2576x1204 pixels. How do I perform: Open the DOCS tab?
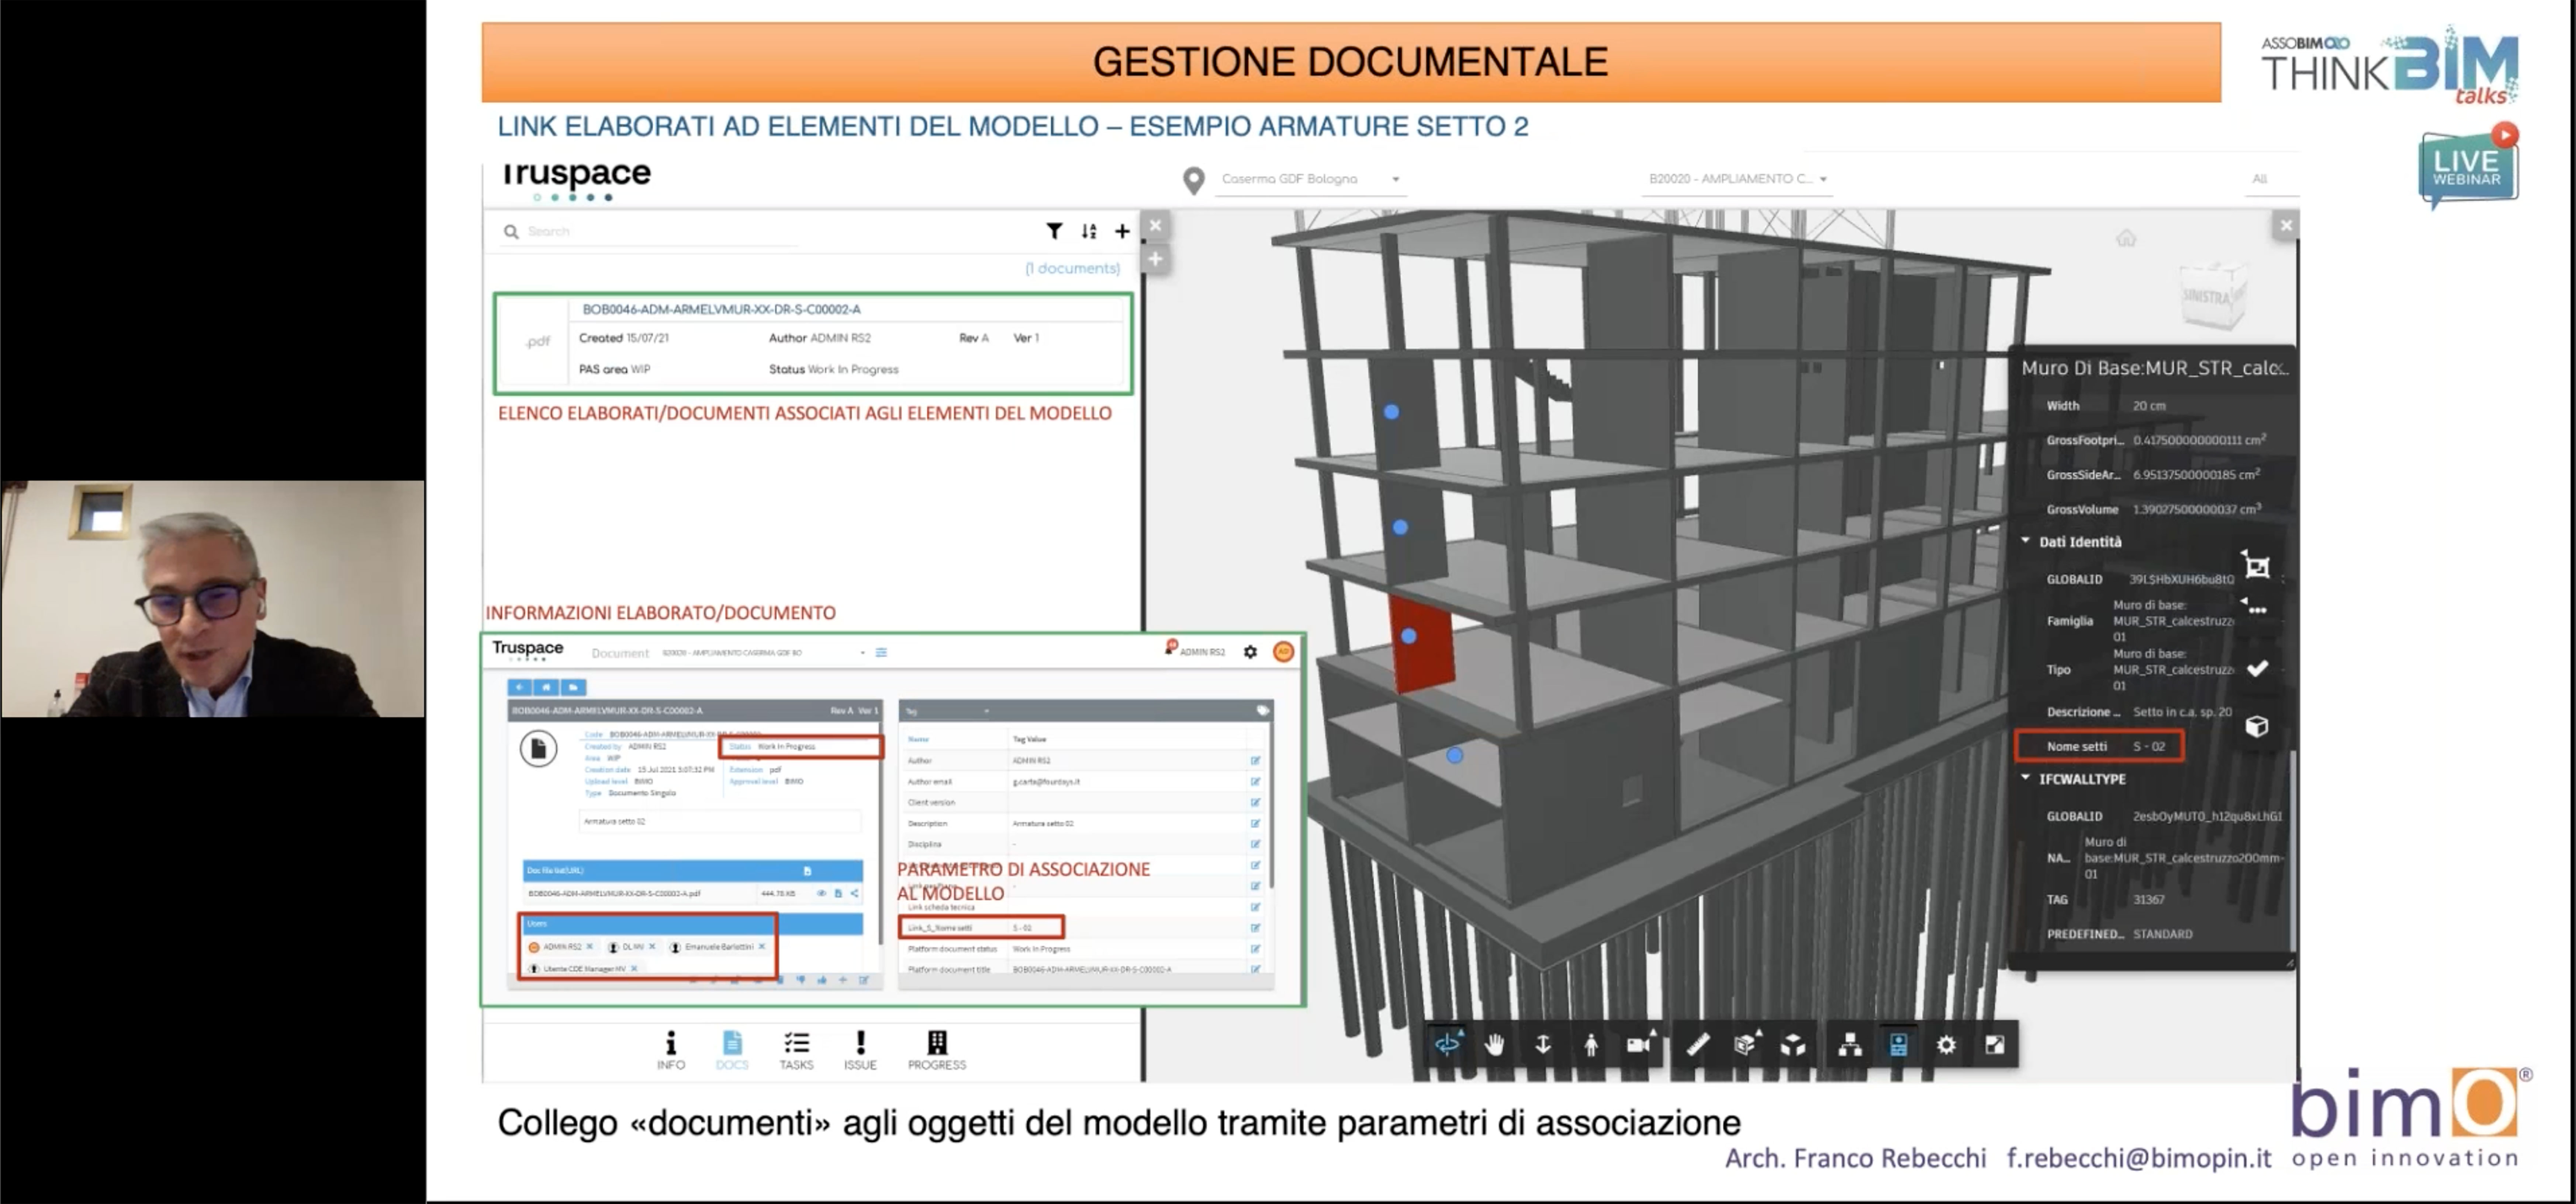[732, 1050]
